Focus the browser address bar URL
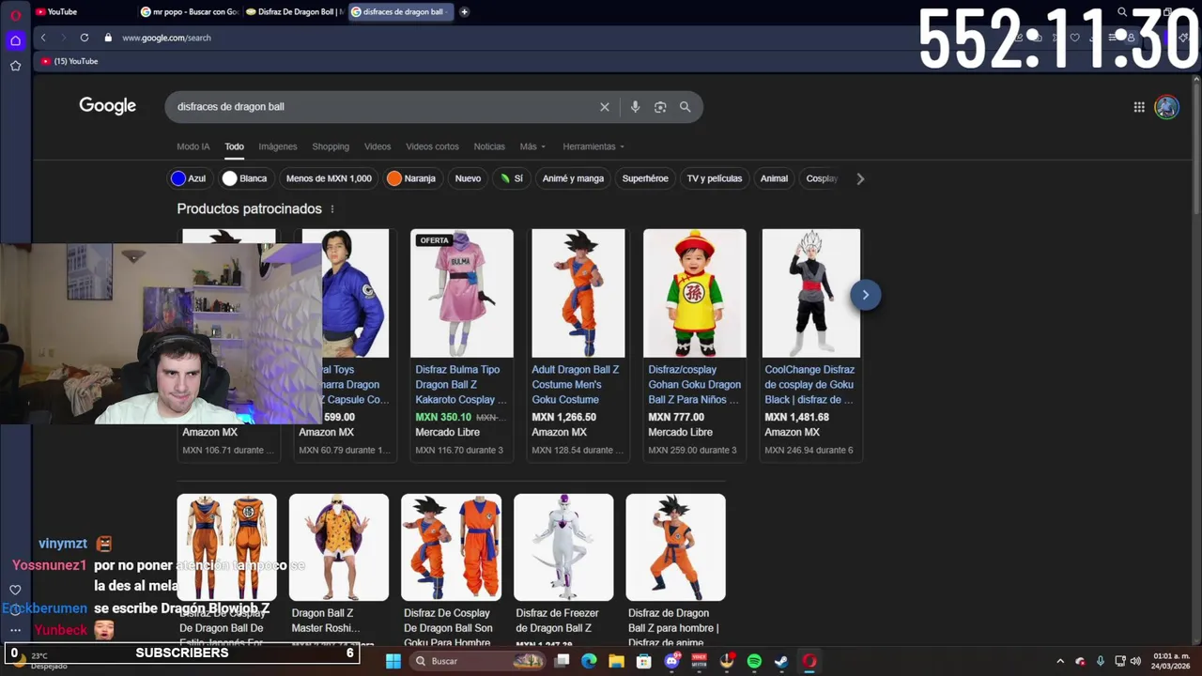Image resolution: width=1202 pixels, height=676 pixels. click(x=167, y=38)
